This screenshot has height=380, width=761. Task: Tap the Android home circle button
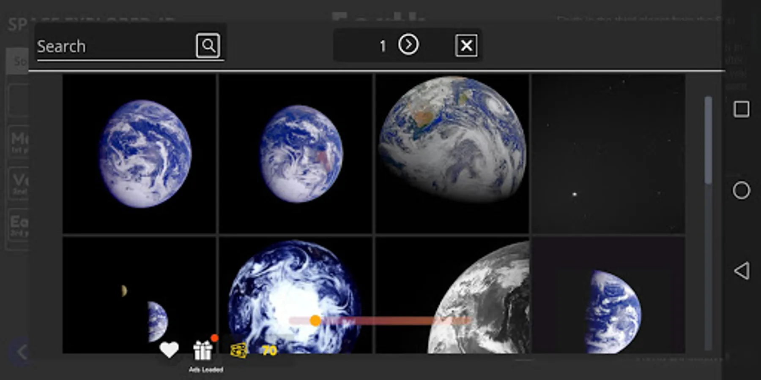coord(741,190)
